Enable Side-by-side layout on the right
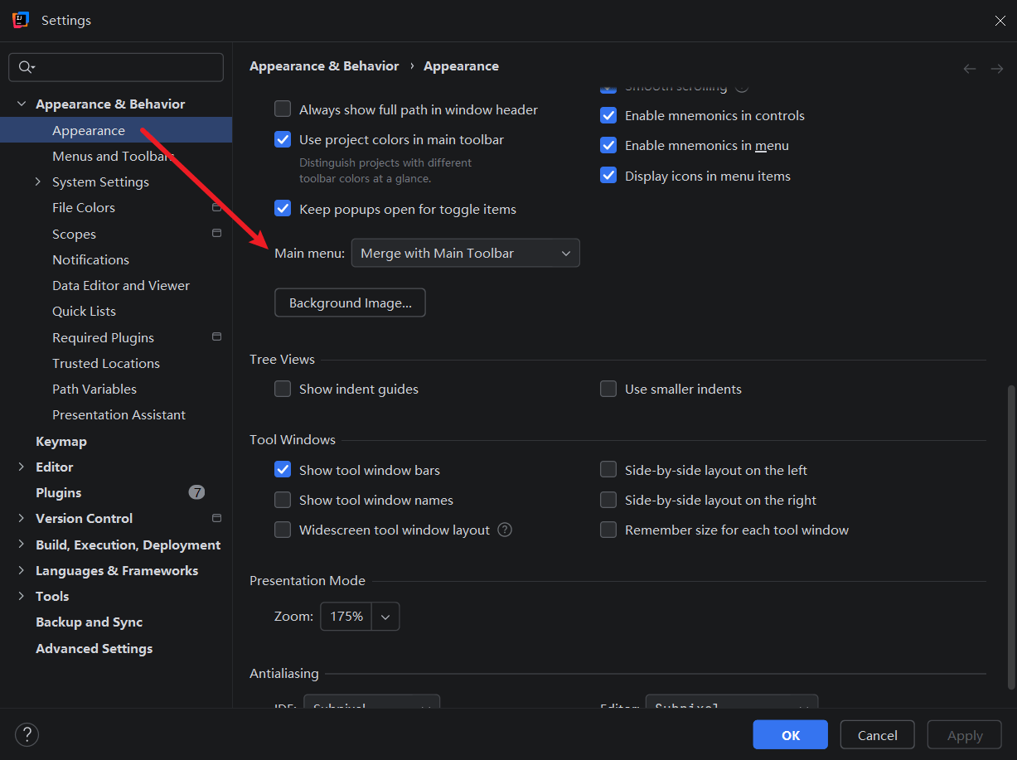Screen dimensions: 1017x760 pos(608,500)
